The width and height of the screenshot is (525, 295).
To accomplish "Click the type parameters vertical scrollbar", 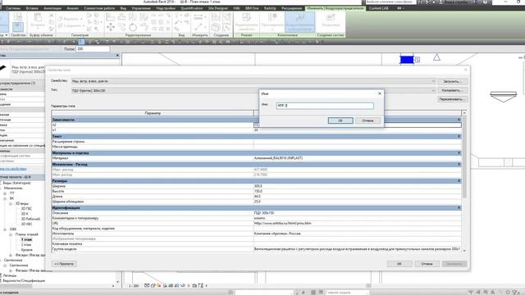I will coord(464,157).
